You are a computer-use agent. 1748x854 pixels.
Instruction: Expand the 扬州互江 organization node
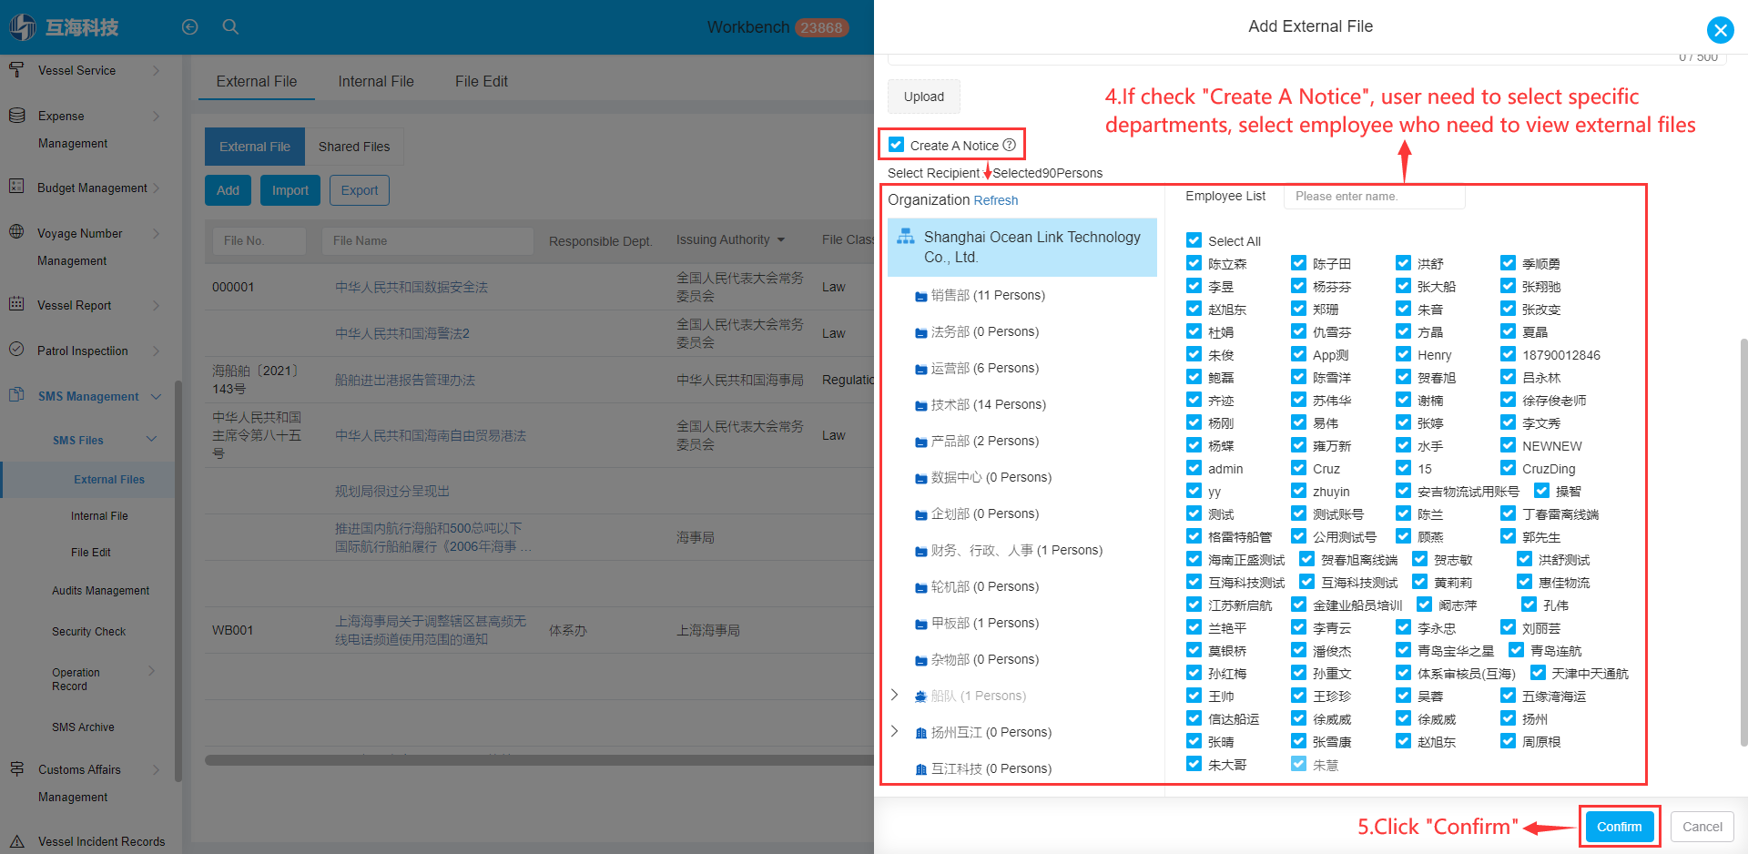[895, 731]
